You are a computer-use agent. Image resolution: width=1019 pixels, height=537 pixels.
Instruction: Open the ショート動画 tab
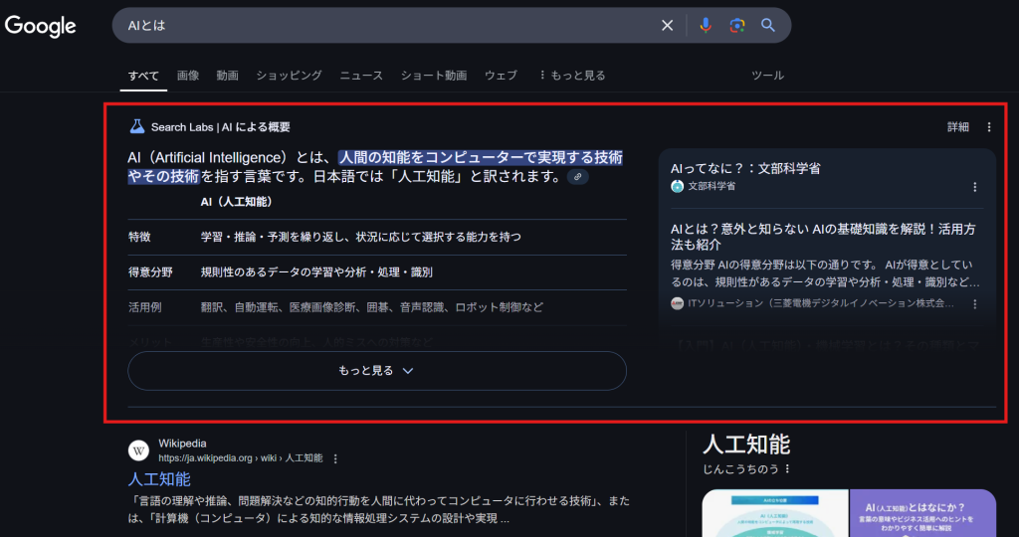(x=434, y=76)
